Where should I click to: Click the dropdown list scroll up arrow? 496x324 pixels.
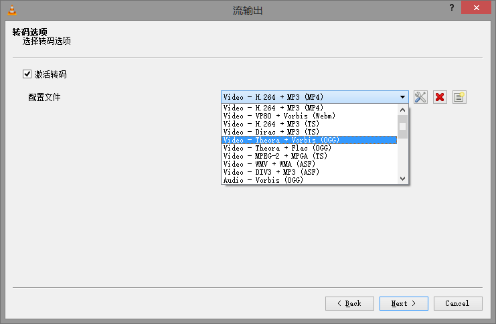click(402, 110)
